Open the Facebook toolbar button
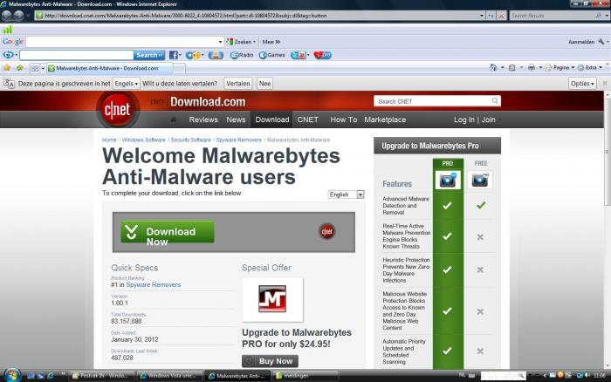Screen dimensions: 611x382 174,55
